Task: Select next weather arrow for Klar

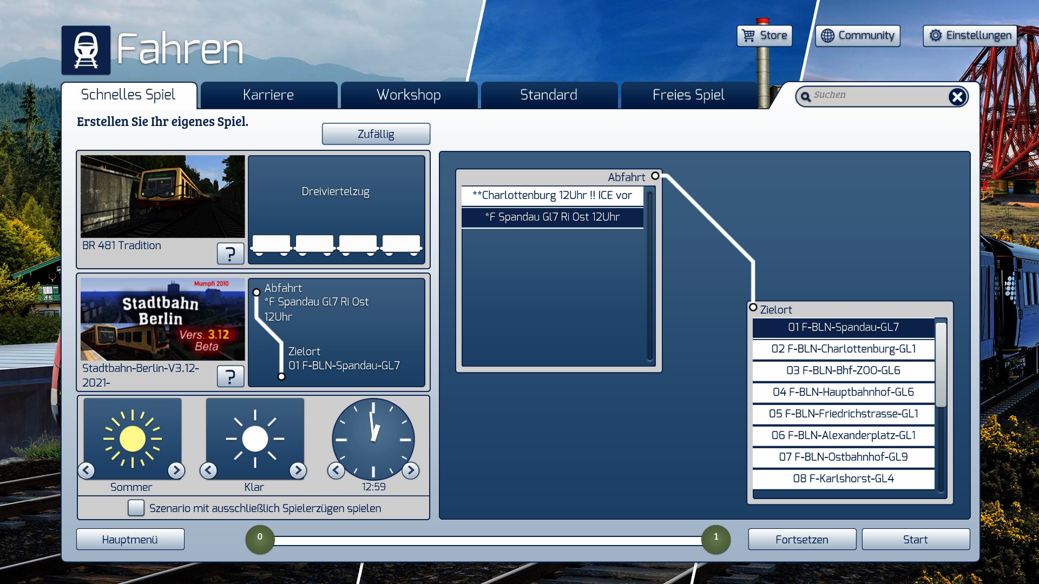Action: tap(298, 470)
